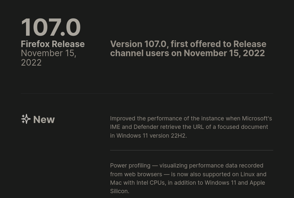Screen dimensions: 294x198
Task: Click the note about Microsoft's IME performance
Action: coord(191,127)
